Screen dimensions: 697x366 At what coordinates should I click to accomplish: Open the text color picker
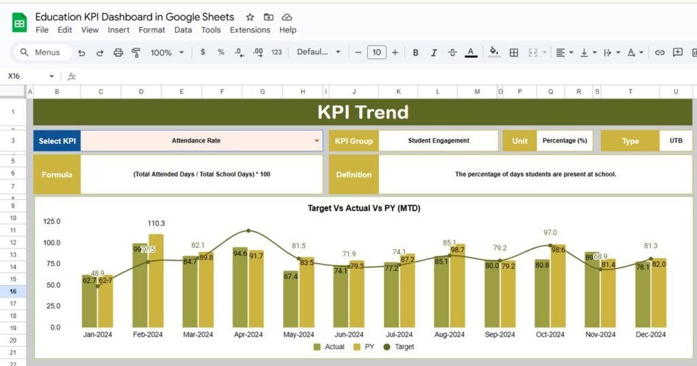point(471,52)
